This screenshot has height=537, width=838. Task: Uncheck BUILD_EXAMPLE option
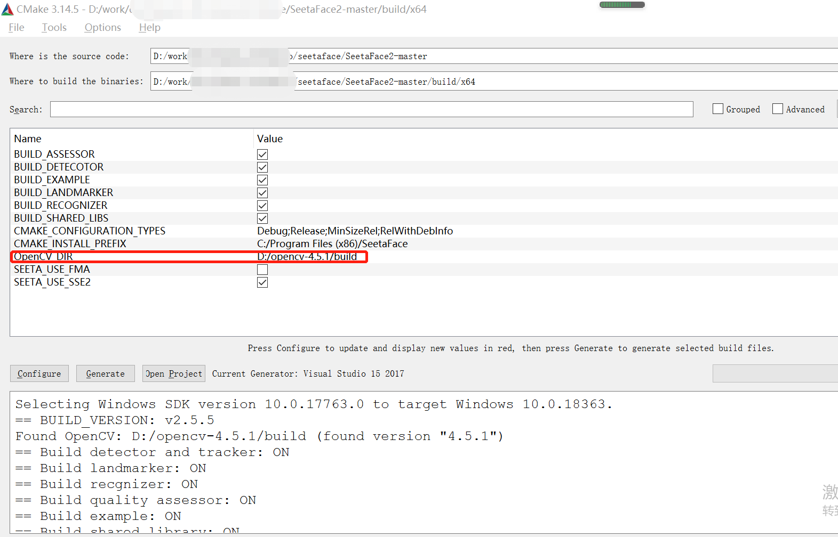coord(262,180)
